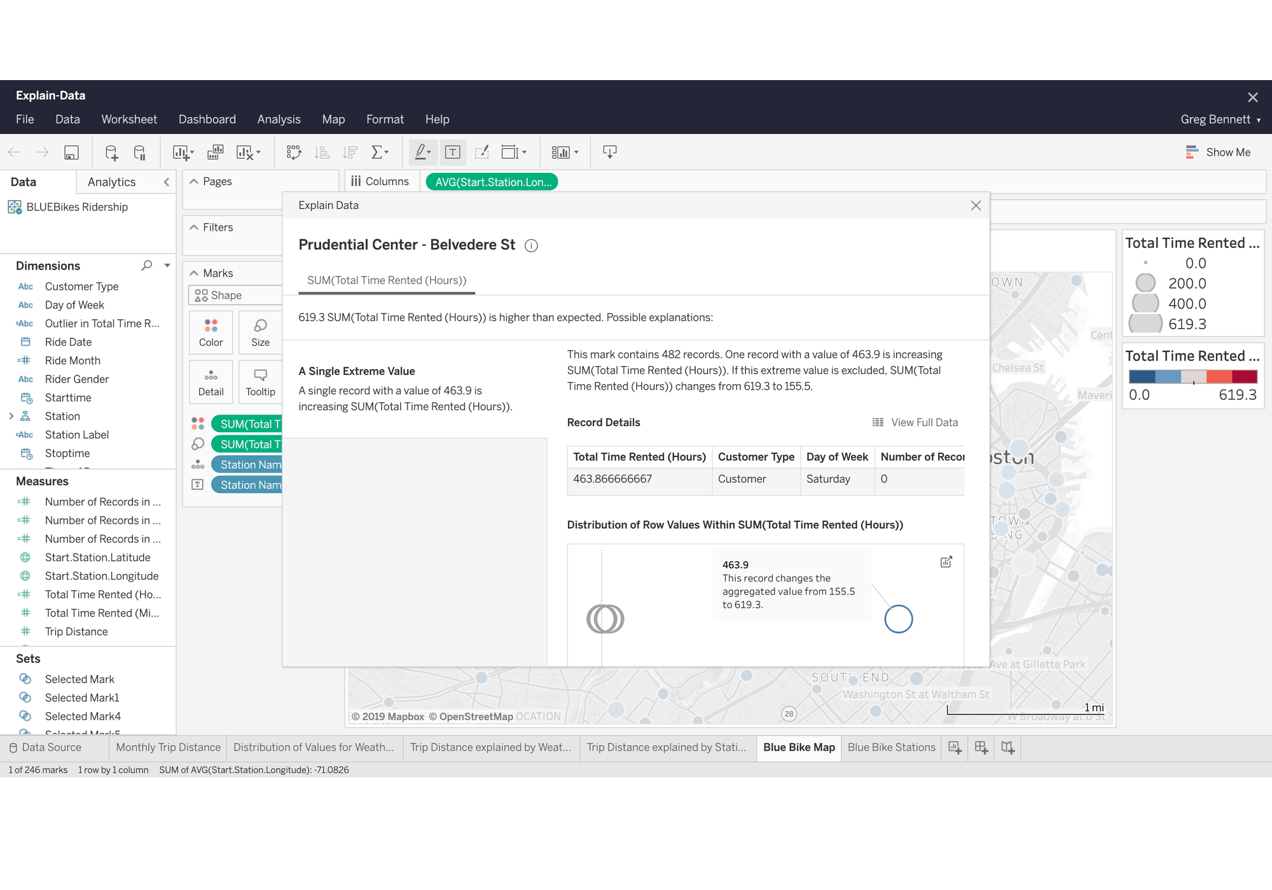1272x890 pixels.
Task: Click the Highlight pen toolbar icon
Action: 421,152
